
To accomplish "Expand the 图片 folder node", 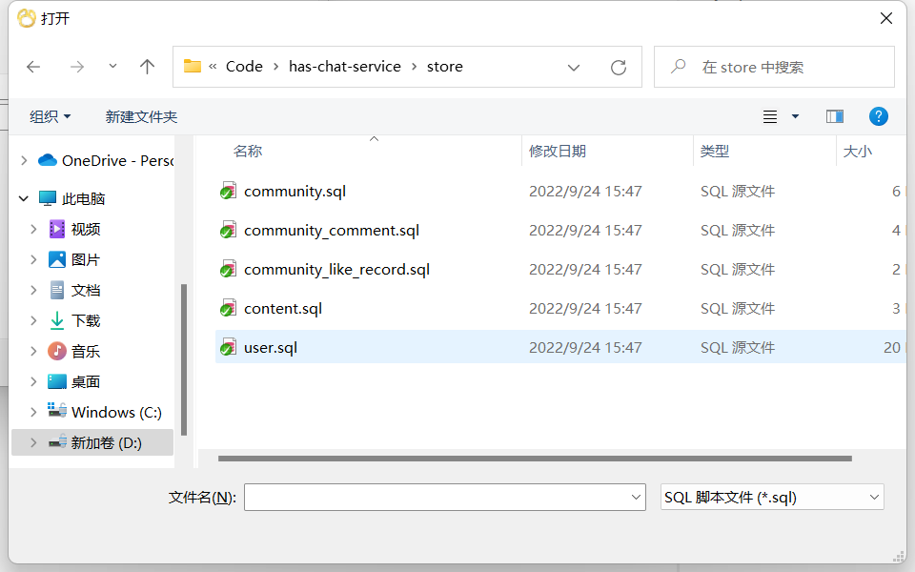I will pyautogui.click(x=34, y=259).
